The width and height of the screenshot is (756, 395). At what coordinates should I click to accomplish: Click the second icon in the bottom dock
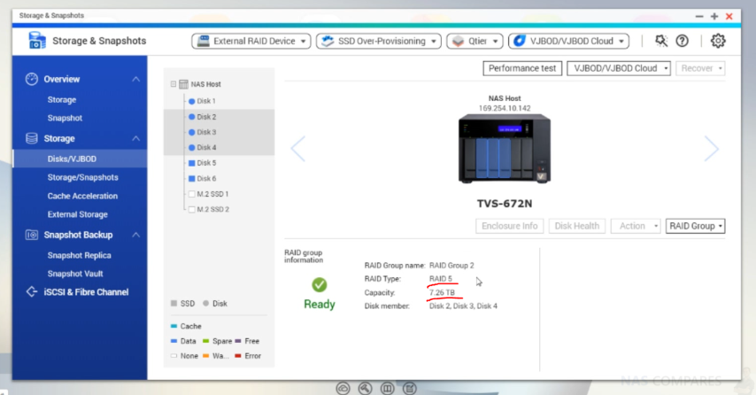point(365,388)
